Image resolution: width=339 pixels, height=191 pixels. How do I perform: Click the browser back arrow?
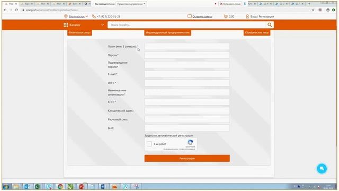click(5, 10)
